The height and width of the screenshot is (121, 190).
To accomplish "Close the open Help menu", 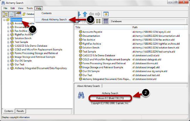I will coord(39,8).
